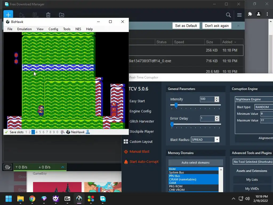Click the BizHawk status bar green checkmark

click(x=6, y=132)
